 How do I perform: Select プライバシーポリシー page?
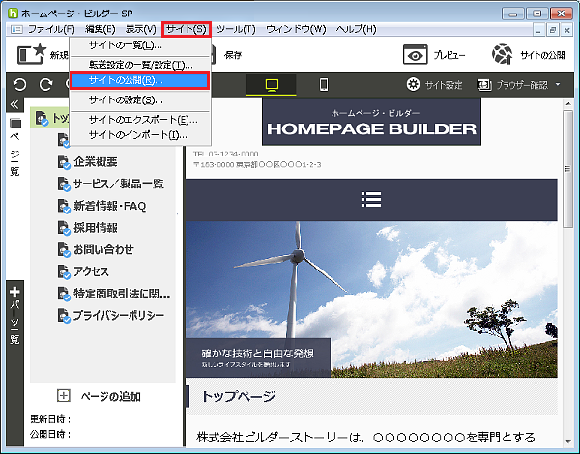click(118, 316)
